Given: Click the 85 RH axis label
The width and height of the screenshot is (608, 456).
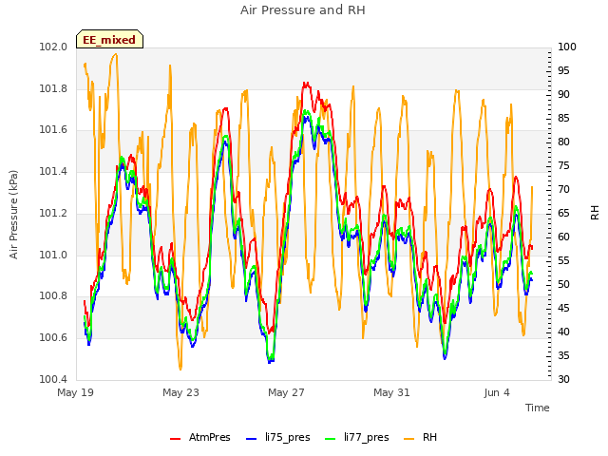Looking at the screenshot, I should (x=563, y=118).
